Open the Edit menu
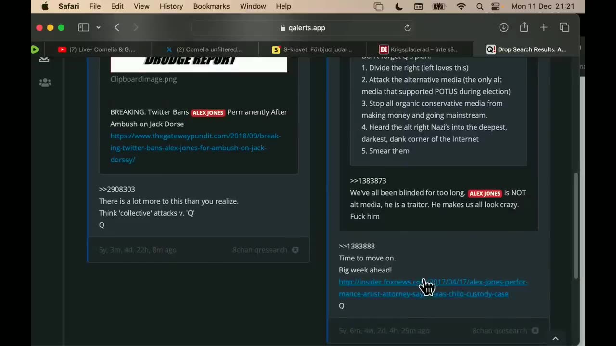Image resolution: width=616 pixels, height=346 pixels. click(x=117, y=6)
